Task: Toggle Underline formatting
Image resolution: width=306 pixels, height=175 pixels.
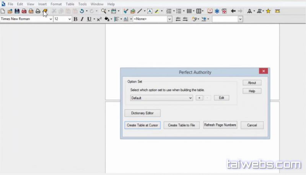Action: [89, 19]
